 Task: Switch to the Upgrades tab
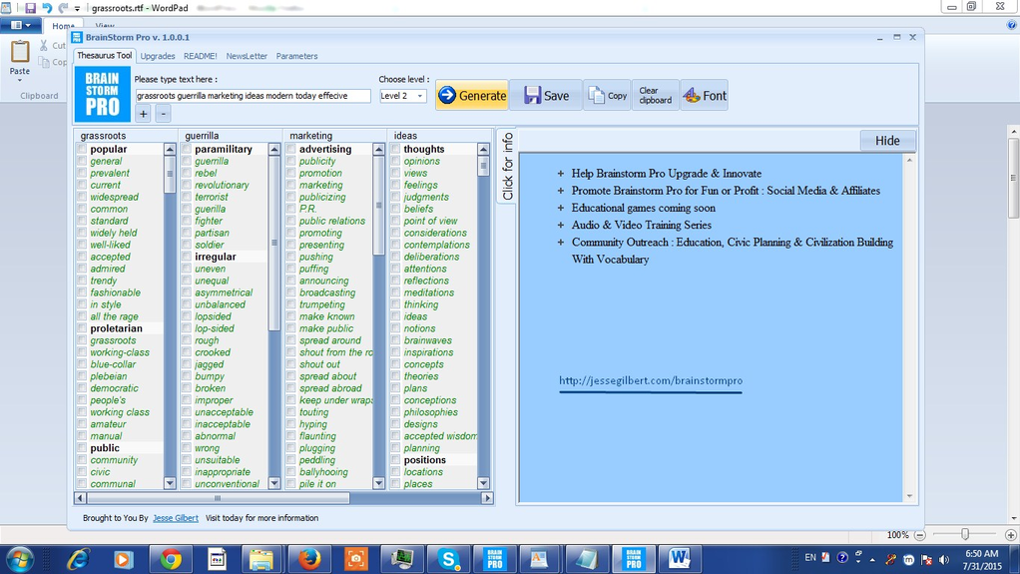tap(158, 56)
